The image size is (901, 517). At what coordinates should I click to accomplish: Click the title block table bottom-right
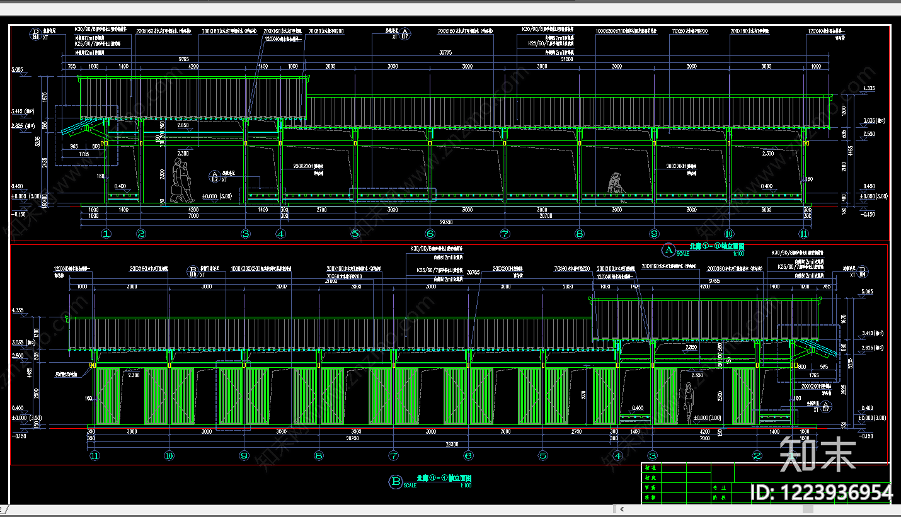pyautogui.click(x=765, y=484)
